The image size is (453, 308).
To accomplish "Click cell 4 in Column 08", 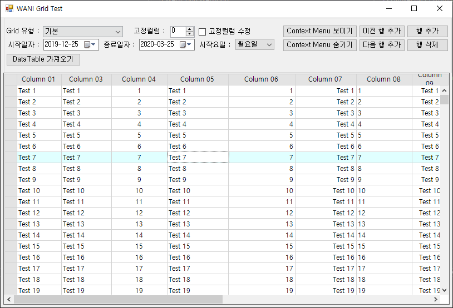I will (x=383, y=124).
